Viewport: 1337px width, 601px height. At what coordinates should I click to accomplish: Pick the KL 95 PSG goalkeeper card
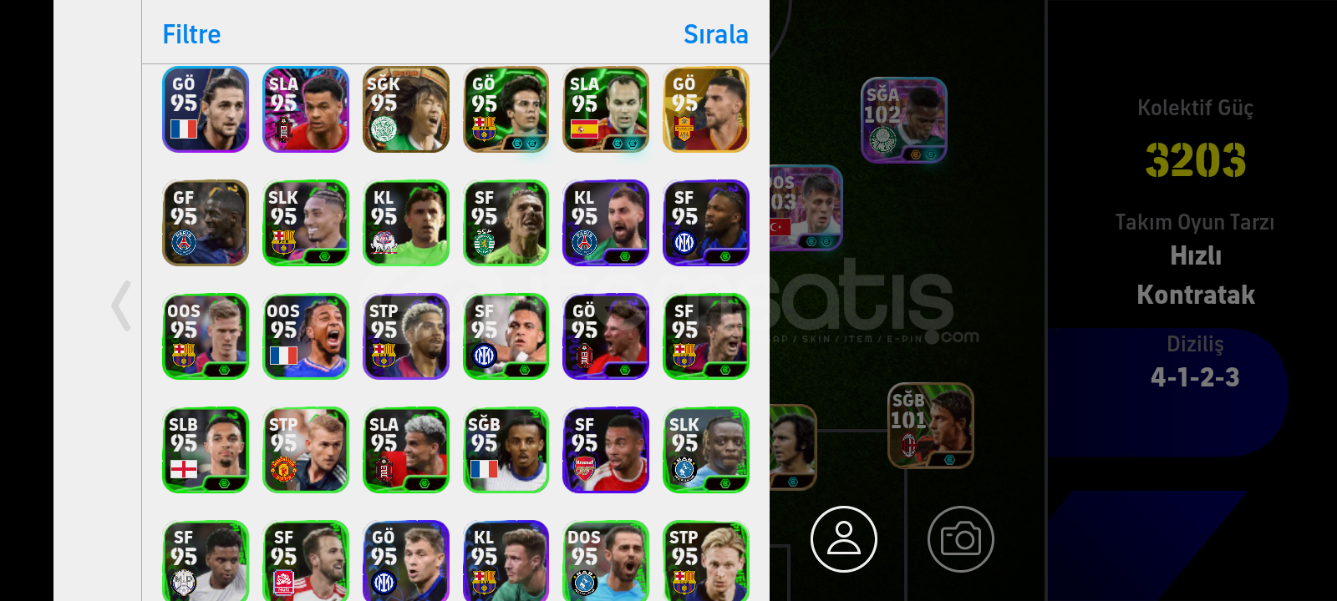tap(607, 223)
